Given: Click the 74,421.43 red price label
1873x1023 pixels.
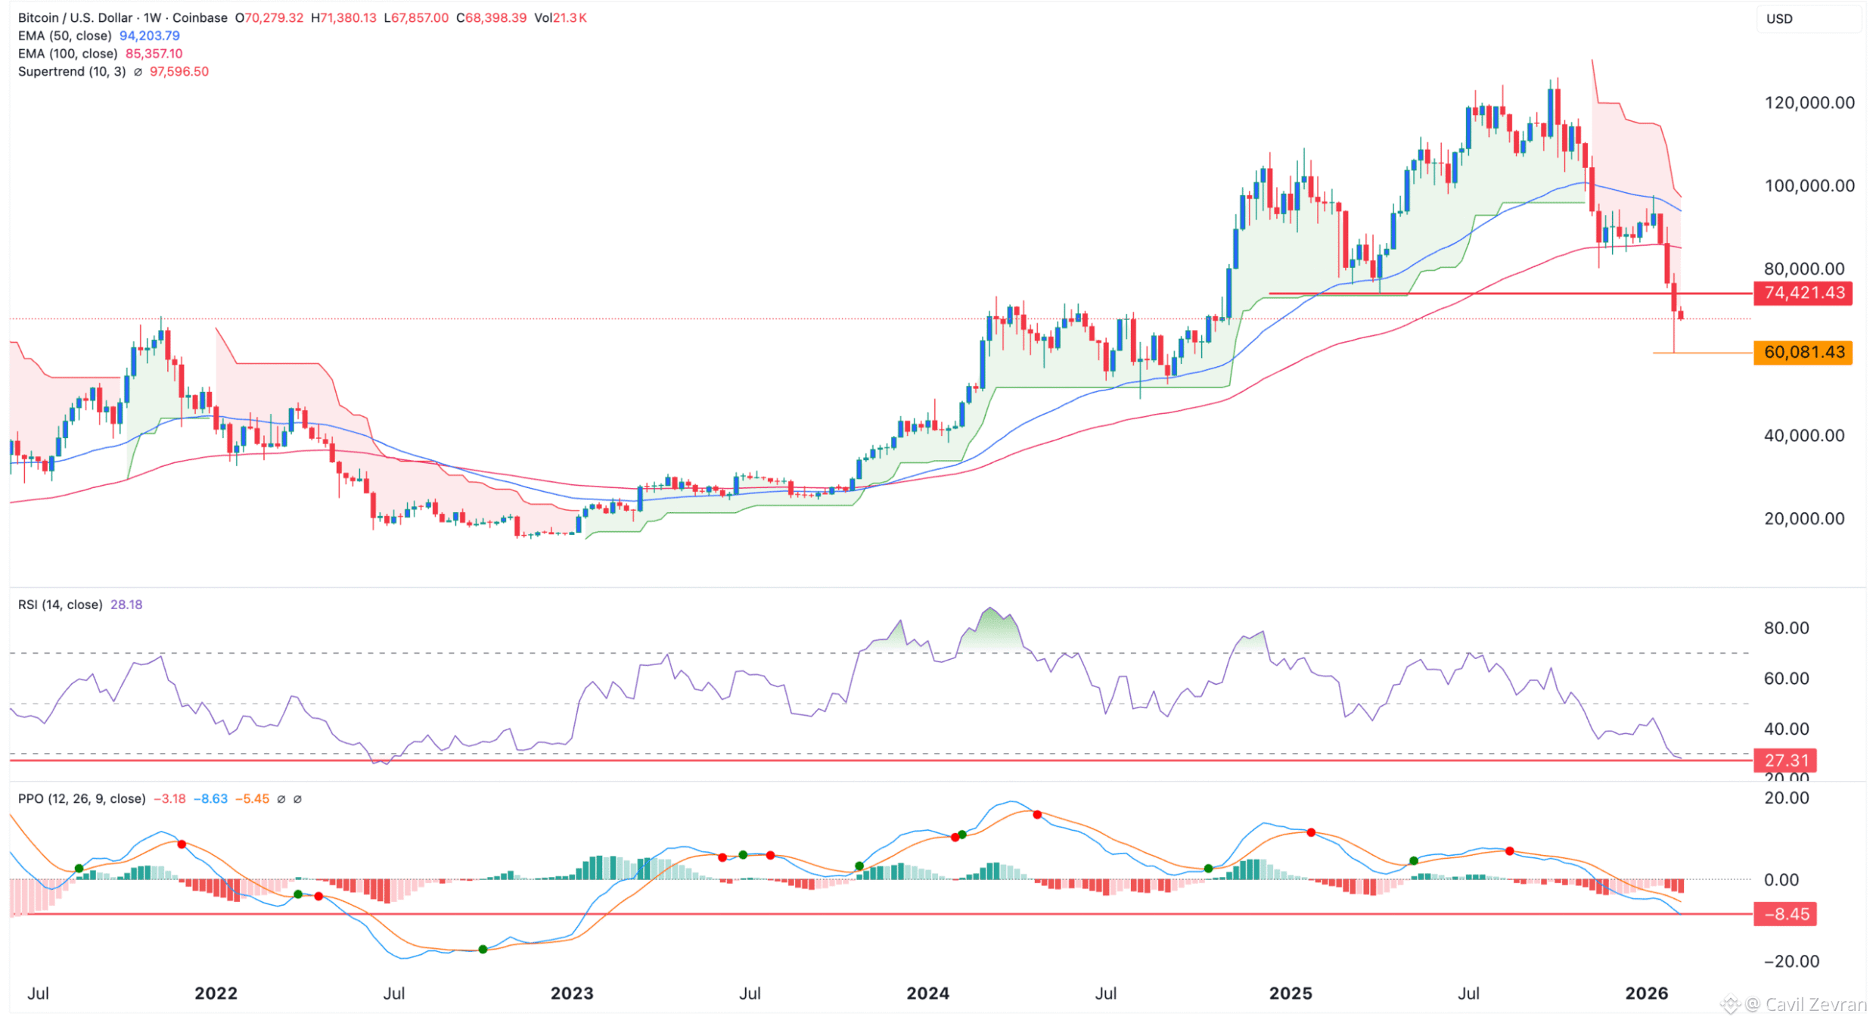Looking at the screenshot, I should pos(1803,293).
